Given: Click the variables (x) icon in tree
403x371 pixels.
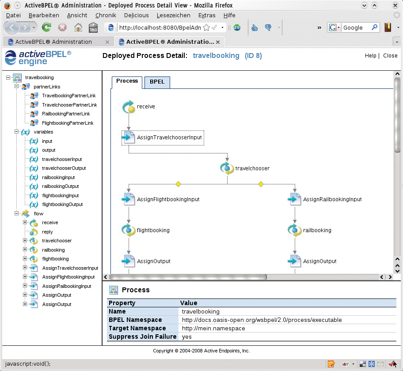Looking at the screenshot, I should point(26,132).
